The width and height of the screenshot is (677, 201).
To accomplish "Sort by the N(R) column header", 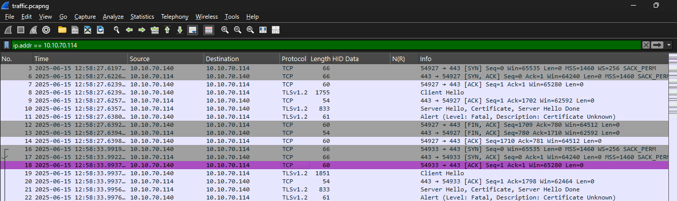I will [x=404, y=59].
